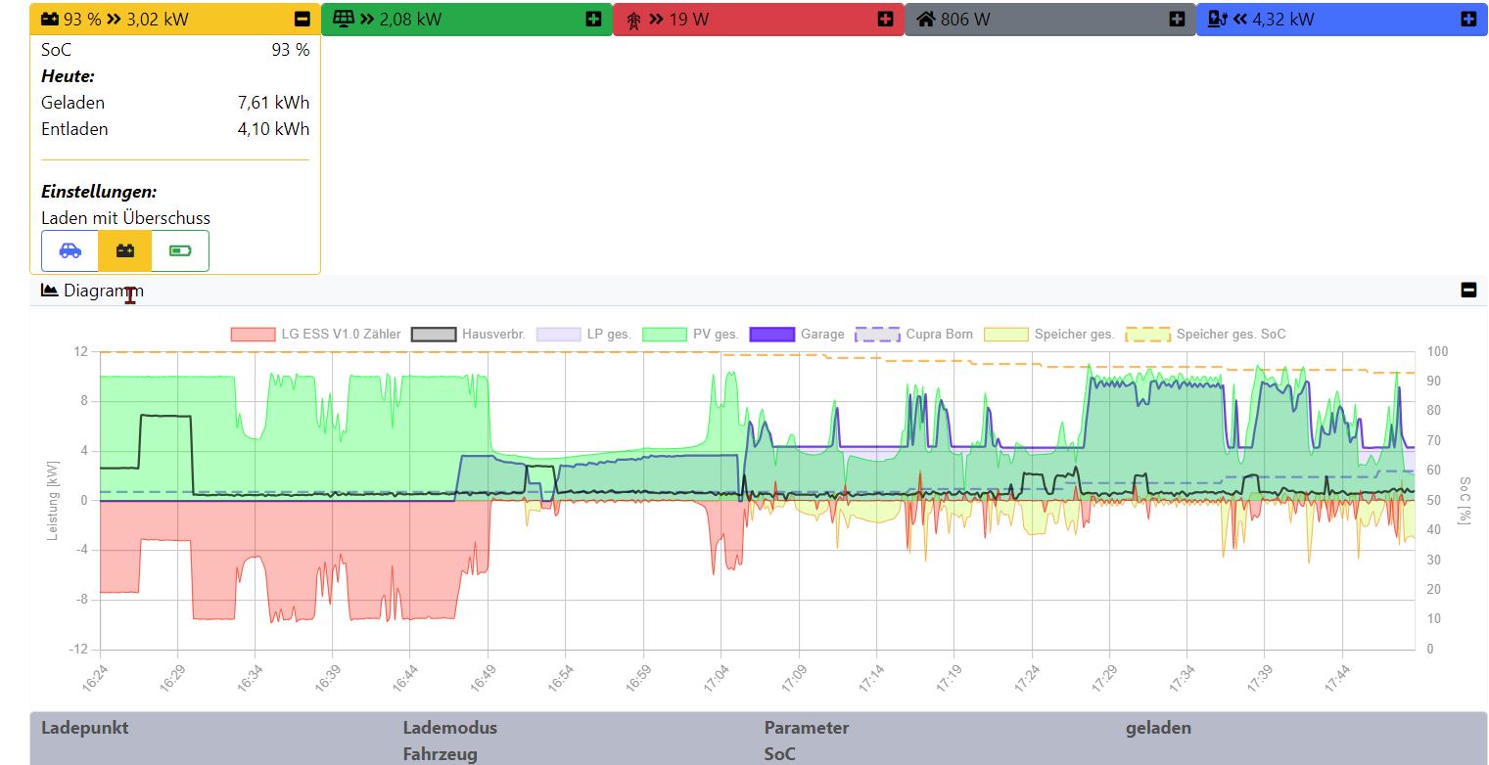Click the power pylon icon on the red grid tile
This screenshot has width=1489, height=765.
click(x=634, y=18)
